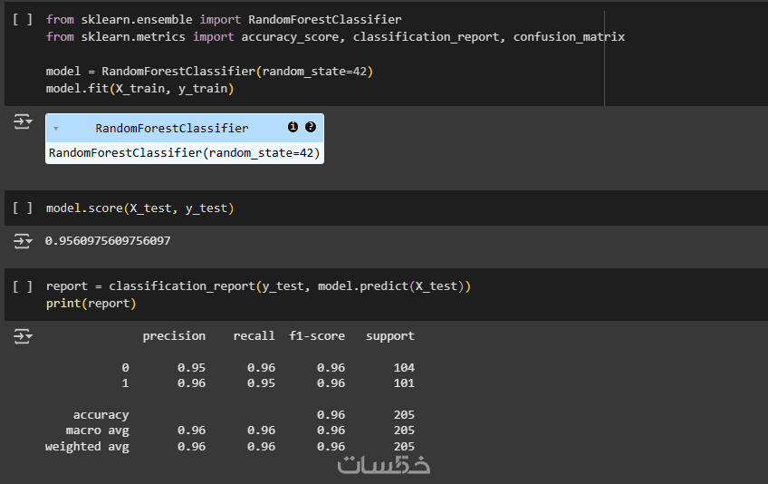Click output options icon beside classification report
768x484 pixels.
(x=23, y=336)
